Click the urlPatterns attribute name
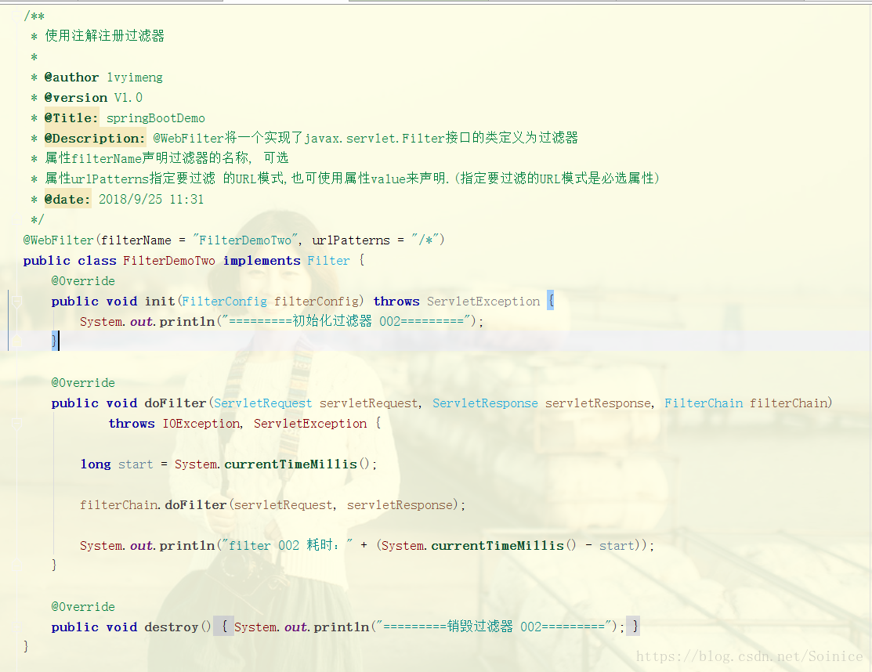Viewport: 872px width, 672px height. click(x=351, y=240)
